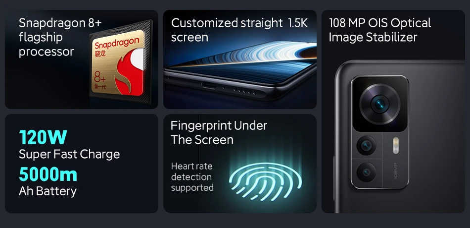Viewport: 470px width, 228px height.
Task: Open the Snapdragon 8+ flagship processor card
Action: point(82,59)
